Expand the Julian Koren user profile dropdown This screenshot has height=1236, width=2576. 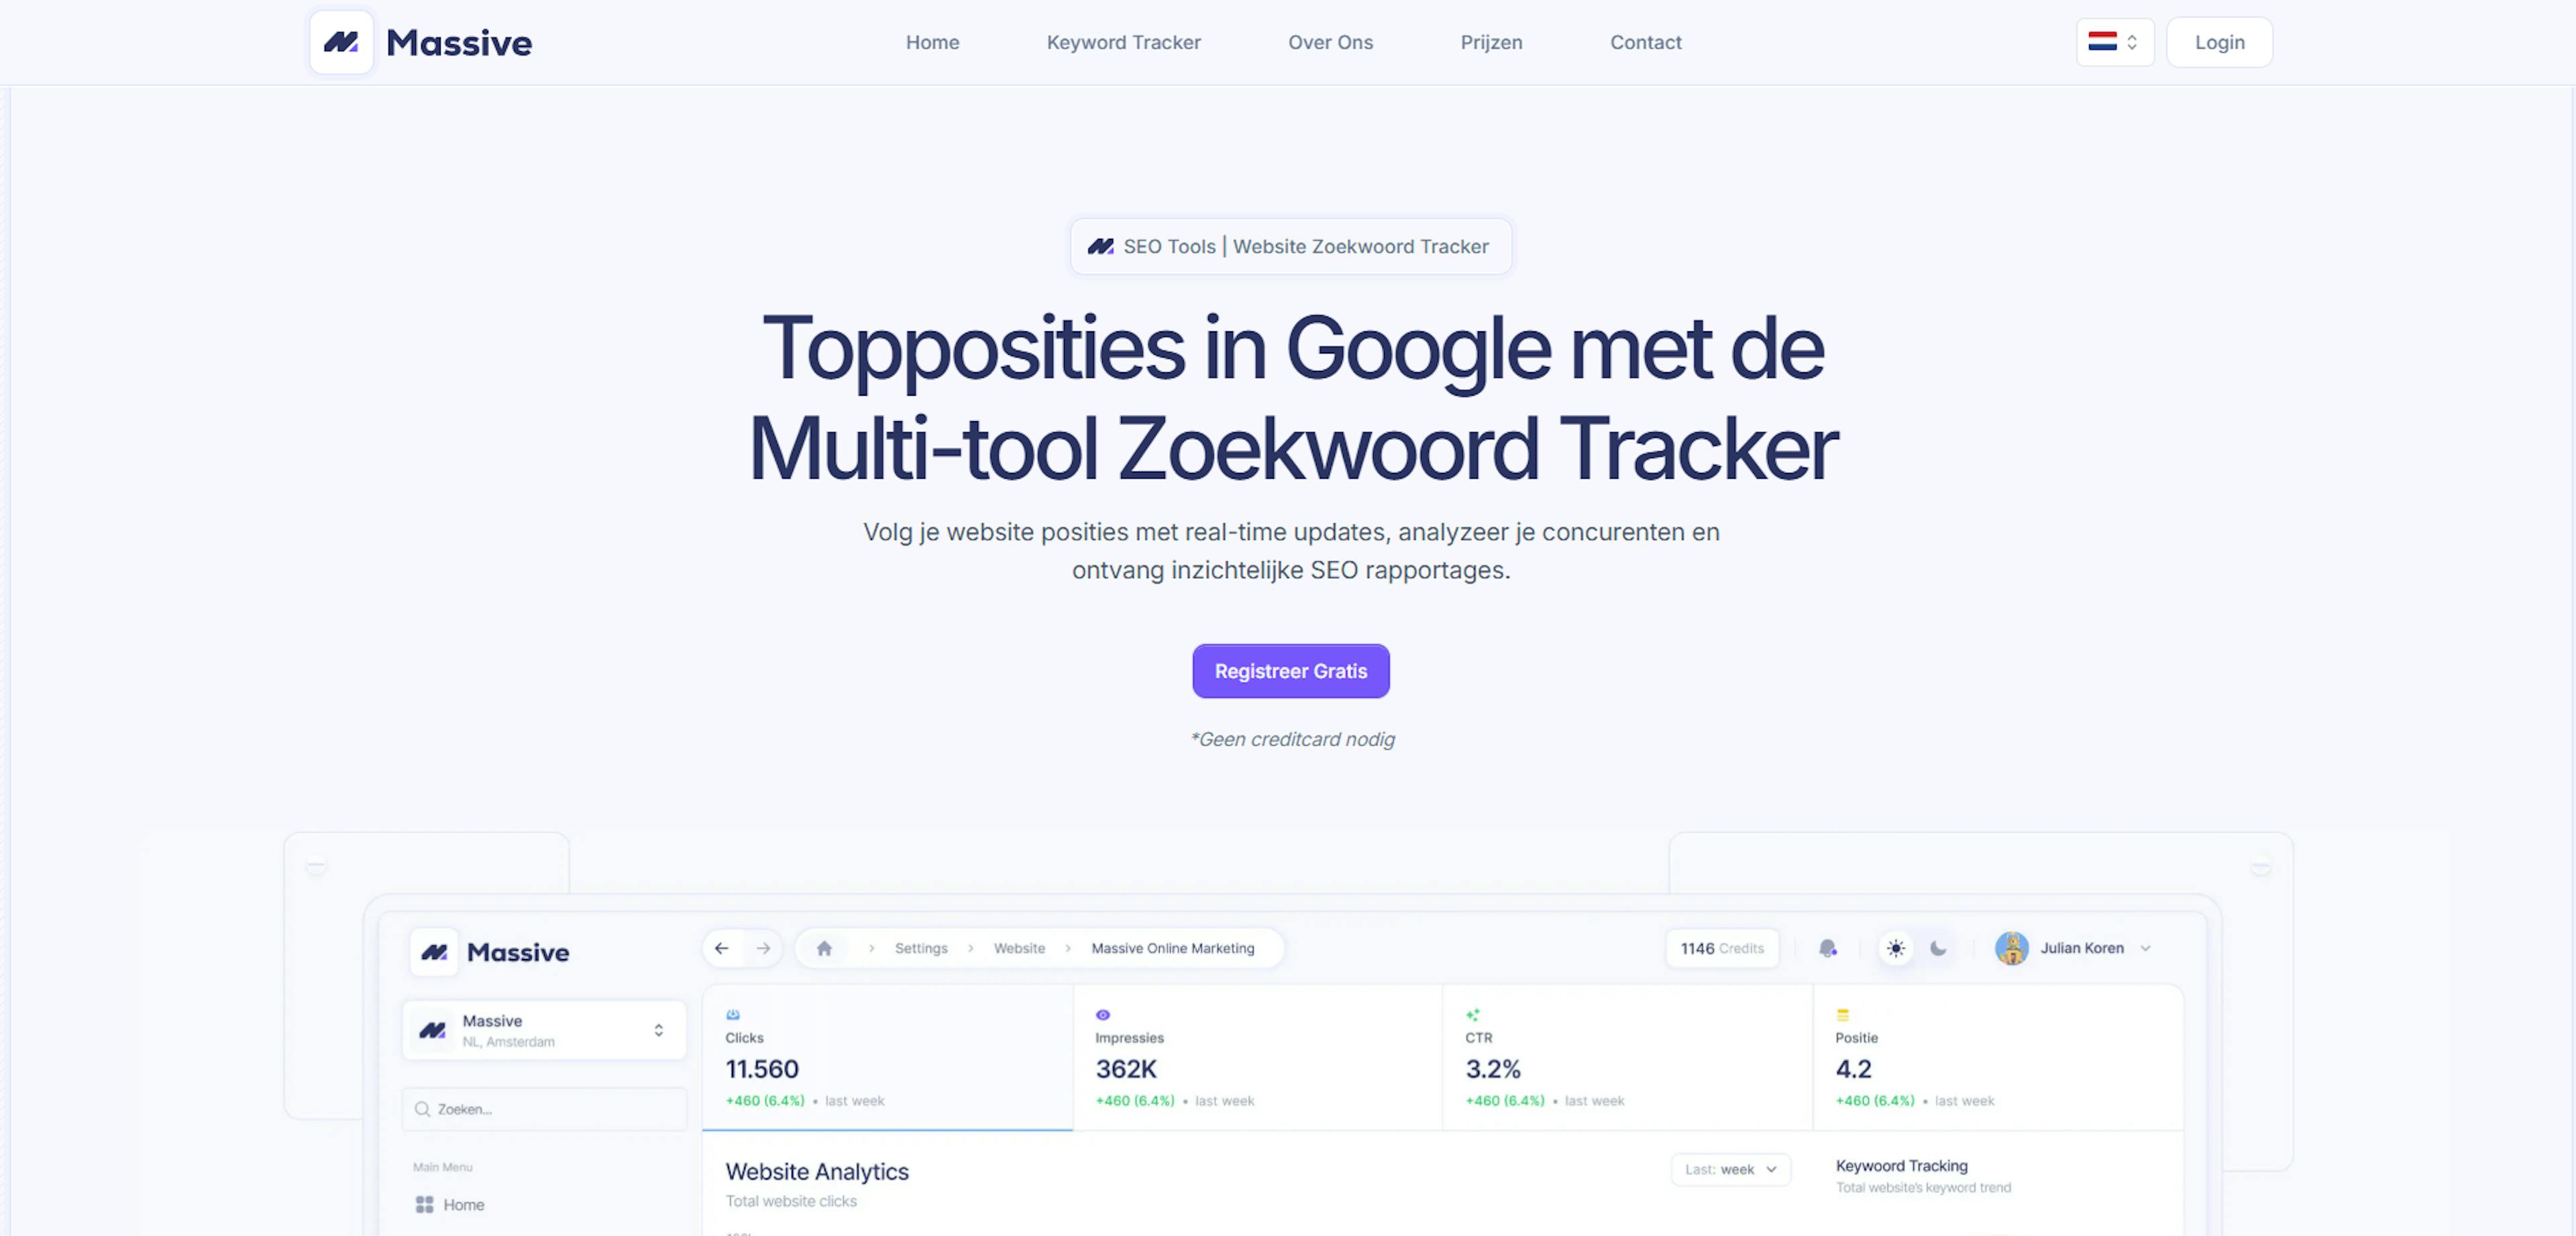coord(2152,949)
